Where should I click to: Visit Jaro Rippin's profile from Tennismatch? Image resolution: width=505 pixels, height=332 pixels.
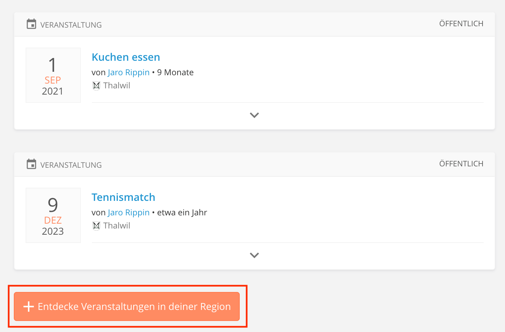pos(128,213)
